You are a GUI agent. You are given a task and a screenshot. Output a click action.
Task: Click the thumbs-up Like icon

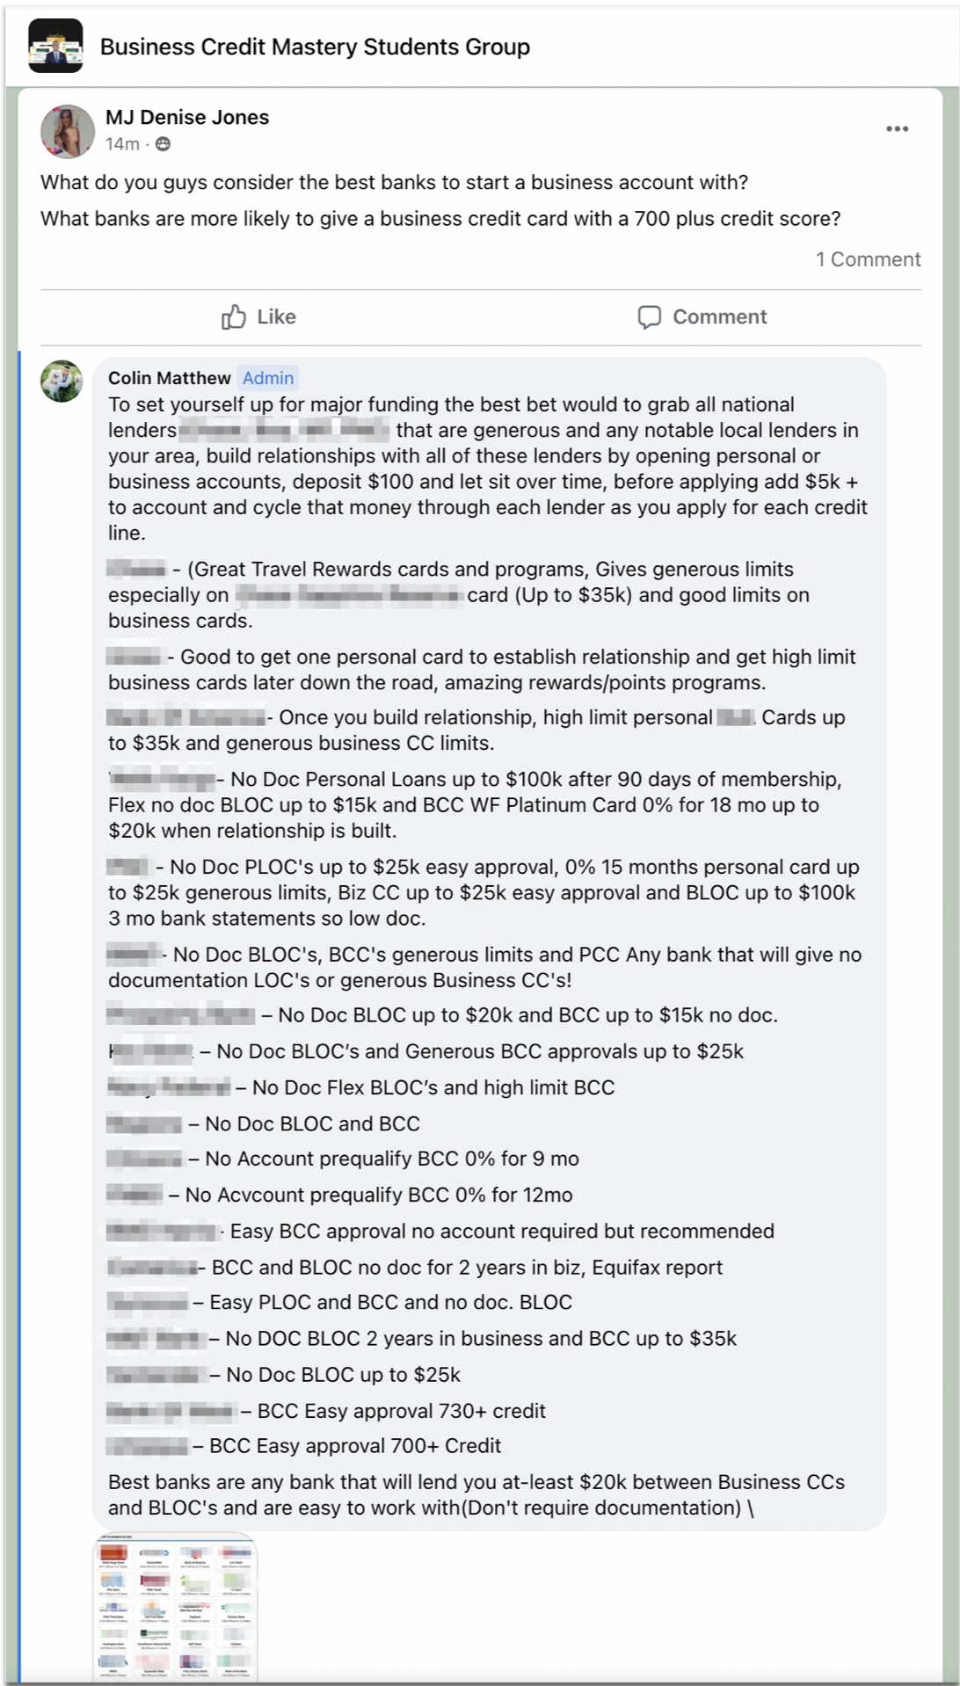(234, 316)
